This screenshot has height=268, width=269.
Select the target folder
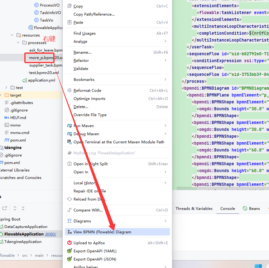pyautogui.click(x=16, y=95)
